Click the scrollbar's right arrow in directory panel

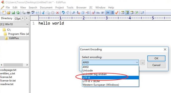point(27,65)
